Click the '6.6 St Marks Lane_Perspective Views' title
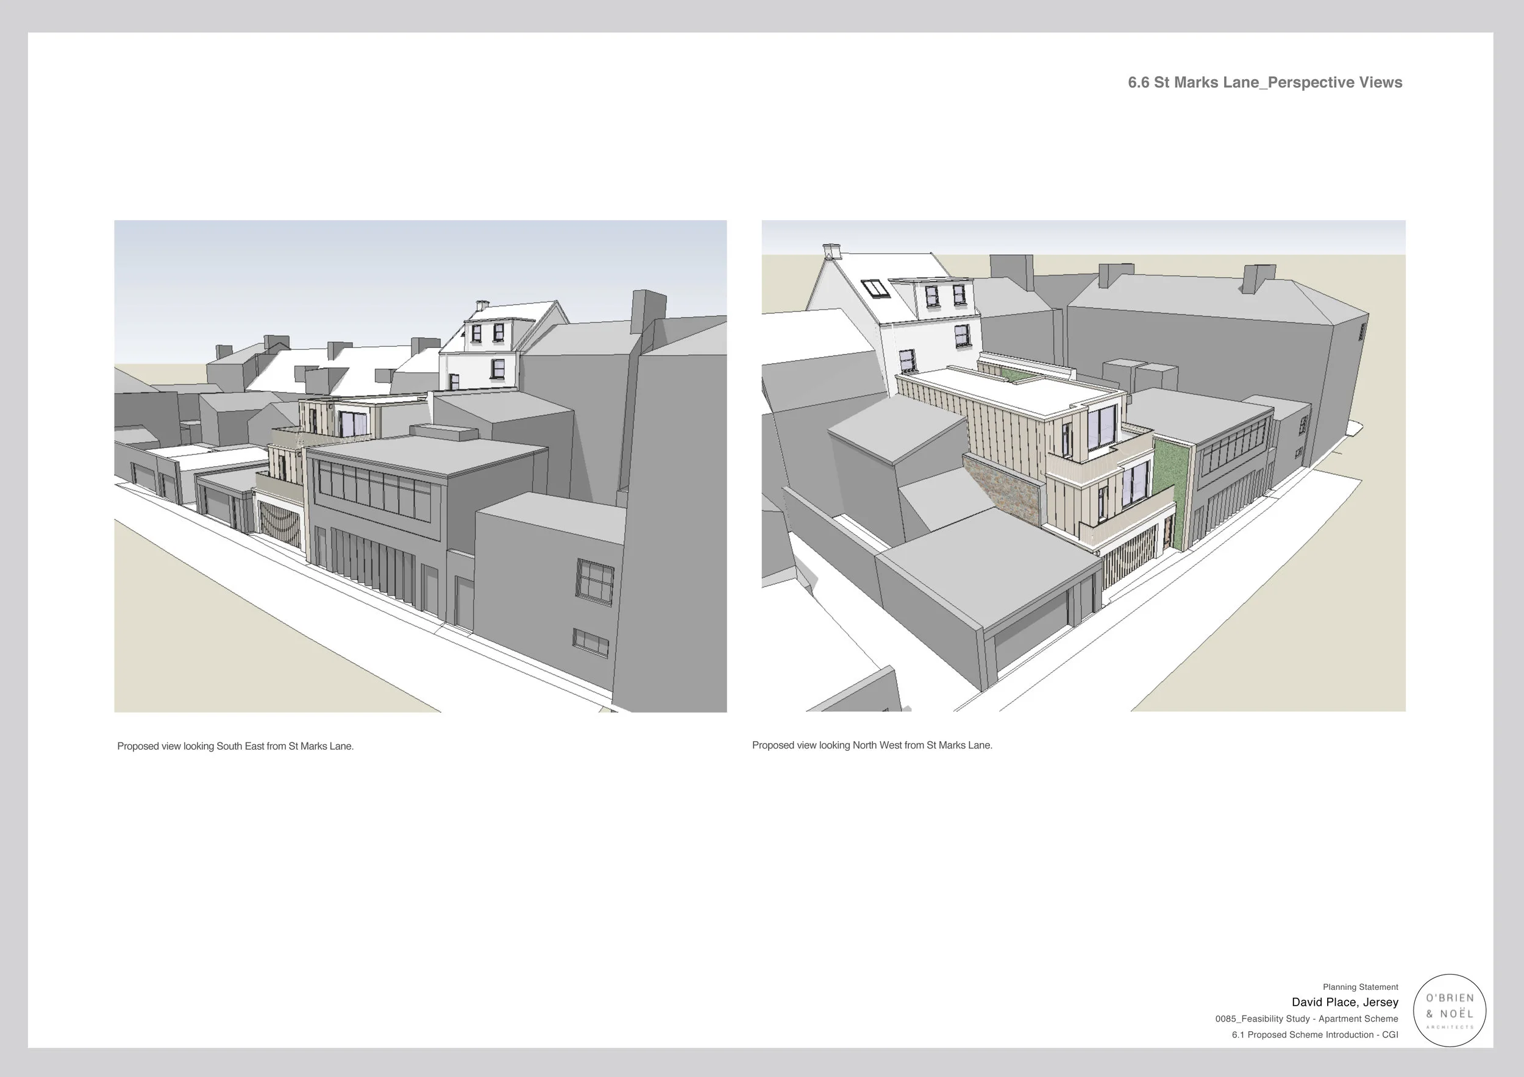This screenshot has height=1077, width=1524. (x=1265, y=82)
